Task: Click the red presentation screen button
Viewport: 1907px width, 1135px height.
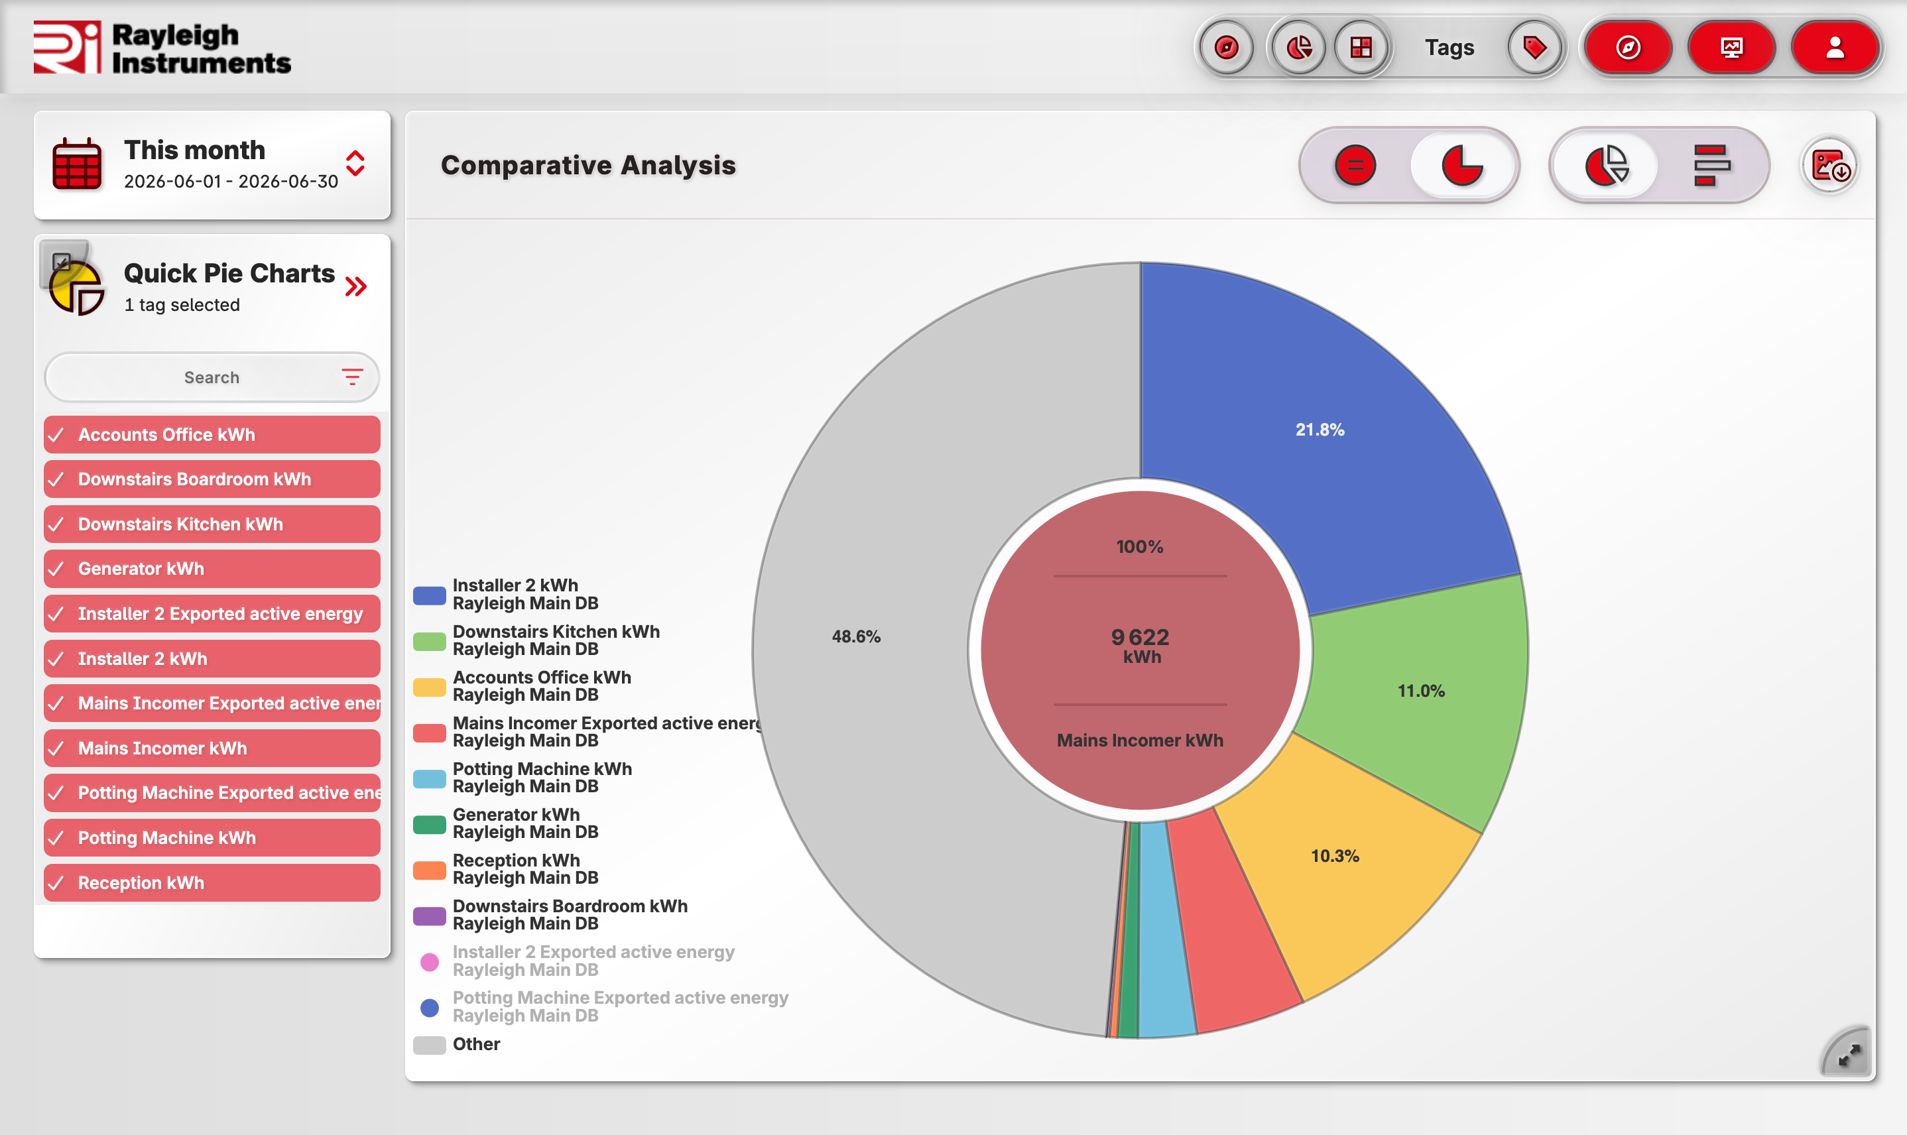Action: [1731, 48]
